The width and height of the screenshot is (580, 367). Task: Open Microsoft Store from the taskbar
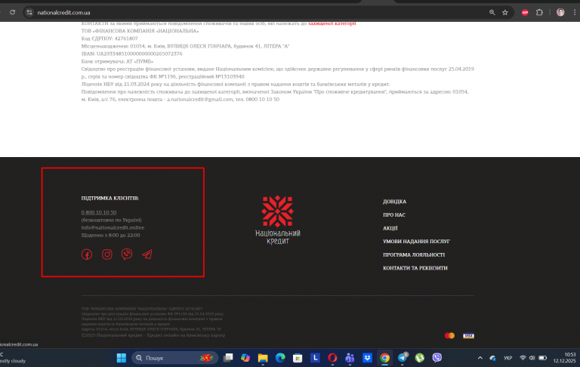click(298, 358)
